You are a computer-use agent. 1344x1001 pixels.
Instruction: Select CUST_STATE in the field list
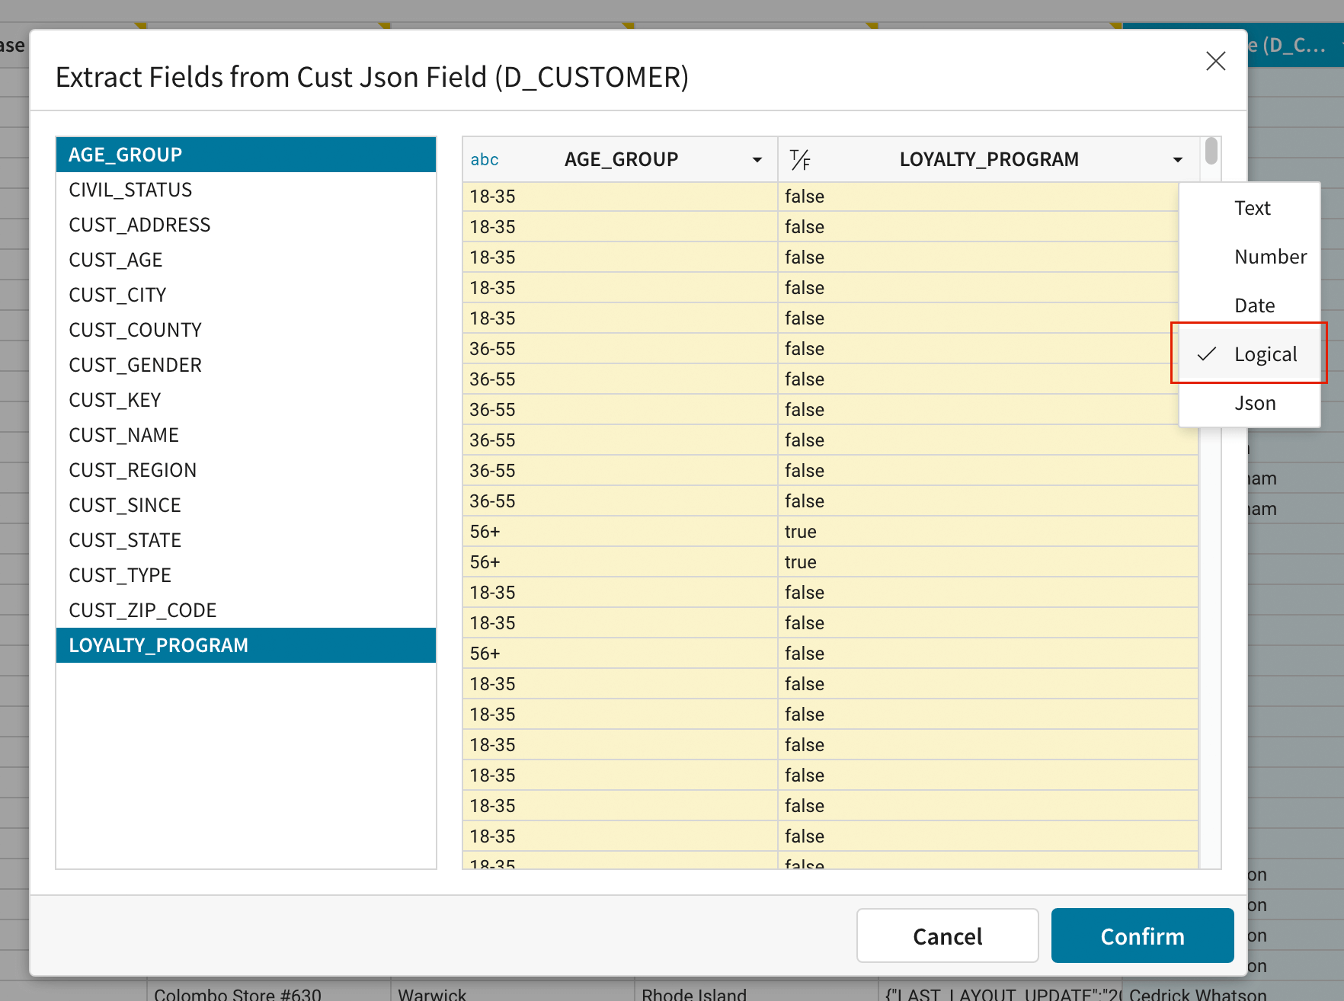(x=246, y=540)
